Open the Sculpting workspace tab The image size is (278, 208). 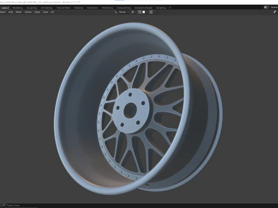[32, 8]
